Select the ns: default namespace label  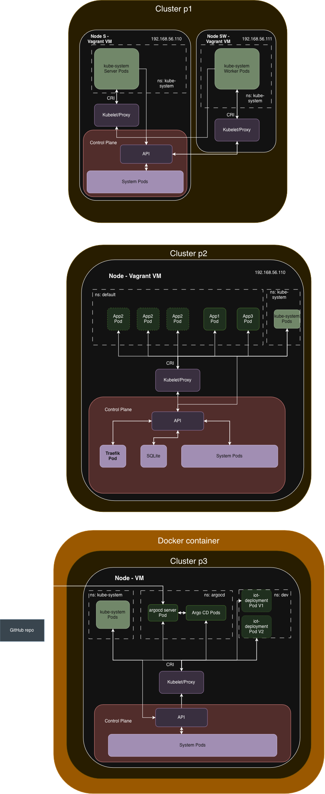tap(105, 295)
